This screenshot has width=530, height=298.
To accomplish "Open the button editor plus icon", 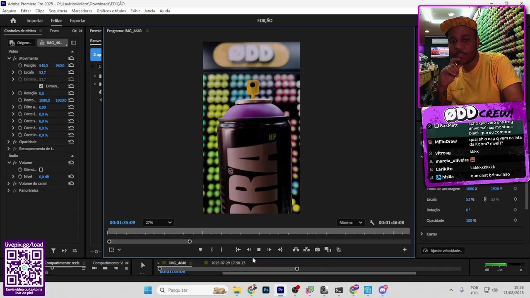I will coord(405,250).
